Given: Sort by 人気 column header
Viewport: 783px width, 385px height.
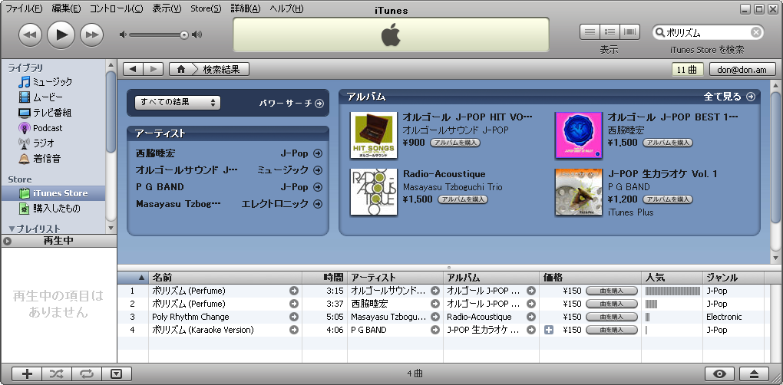Looking at the screenshot, I should coord(672,278).
